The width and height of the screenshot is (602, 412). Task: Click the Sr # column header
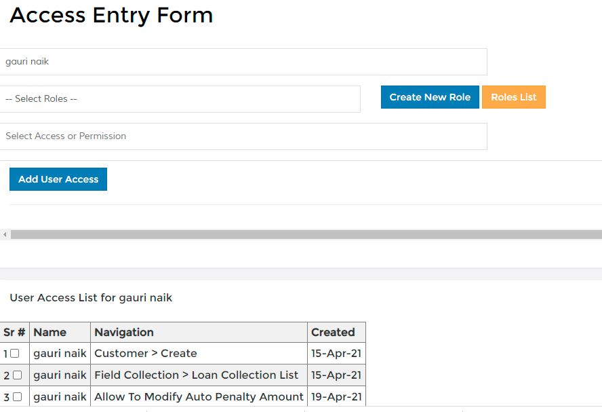(x=15, y=332)
